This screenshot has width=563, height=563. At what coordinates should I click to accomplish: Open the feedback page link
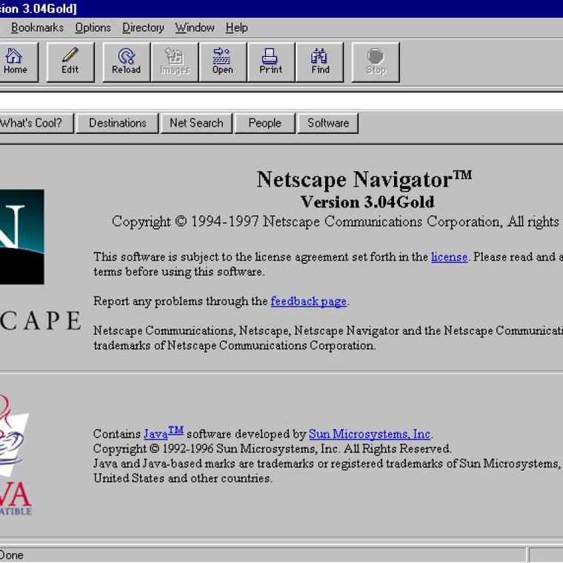308,302
